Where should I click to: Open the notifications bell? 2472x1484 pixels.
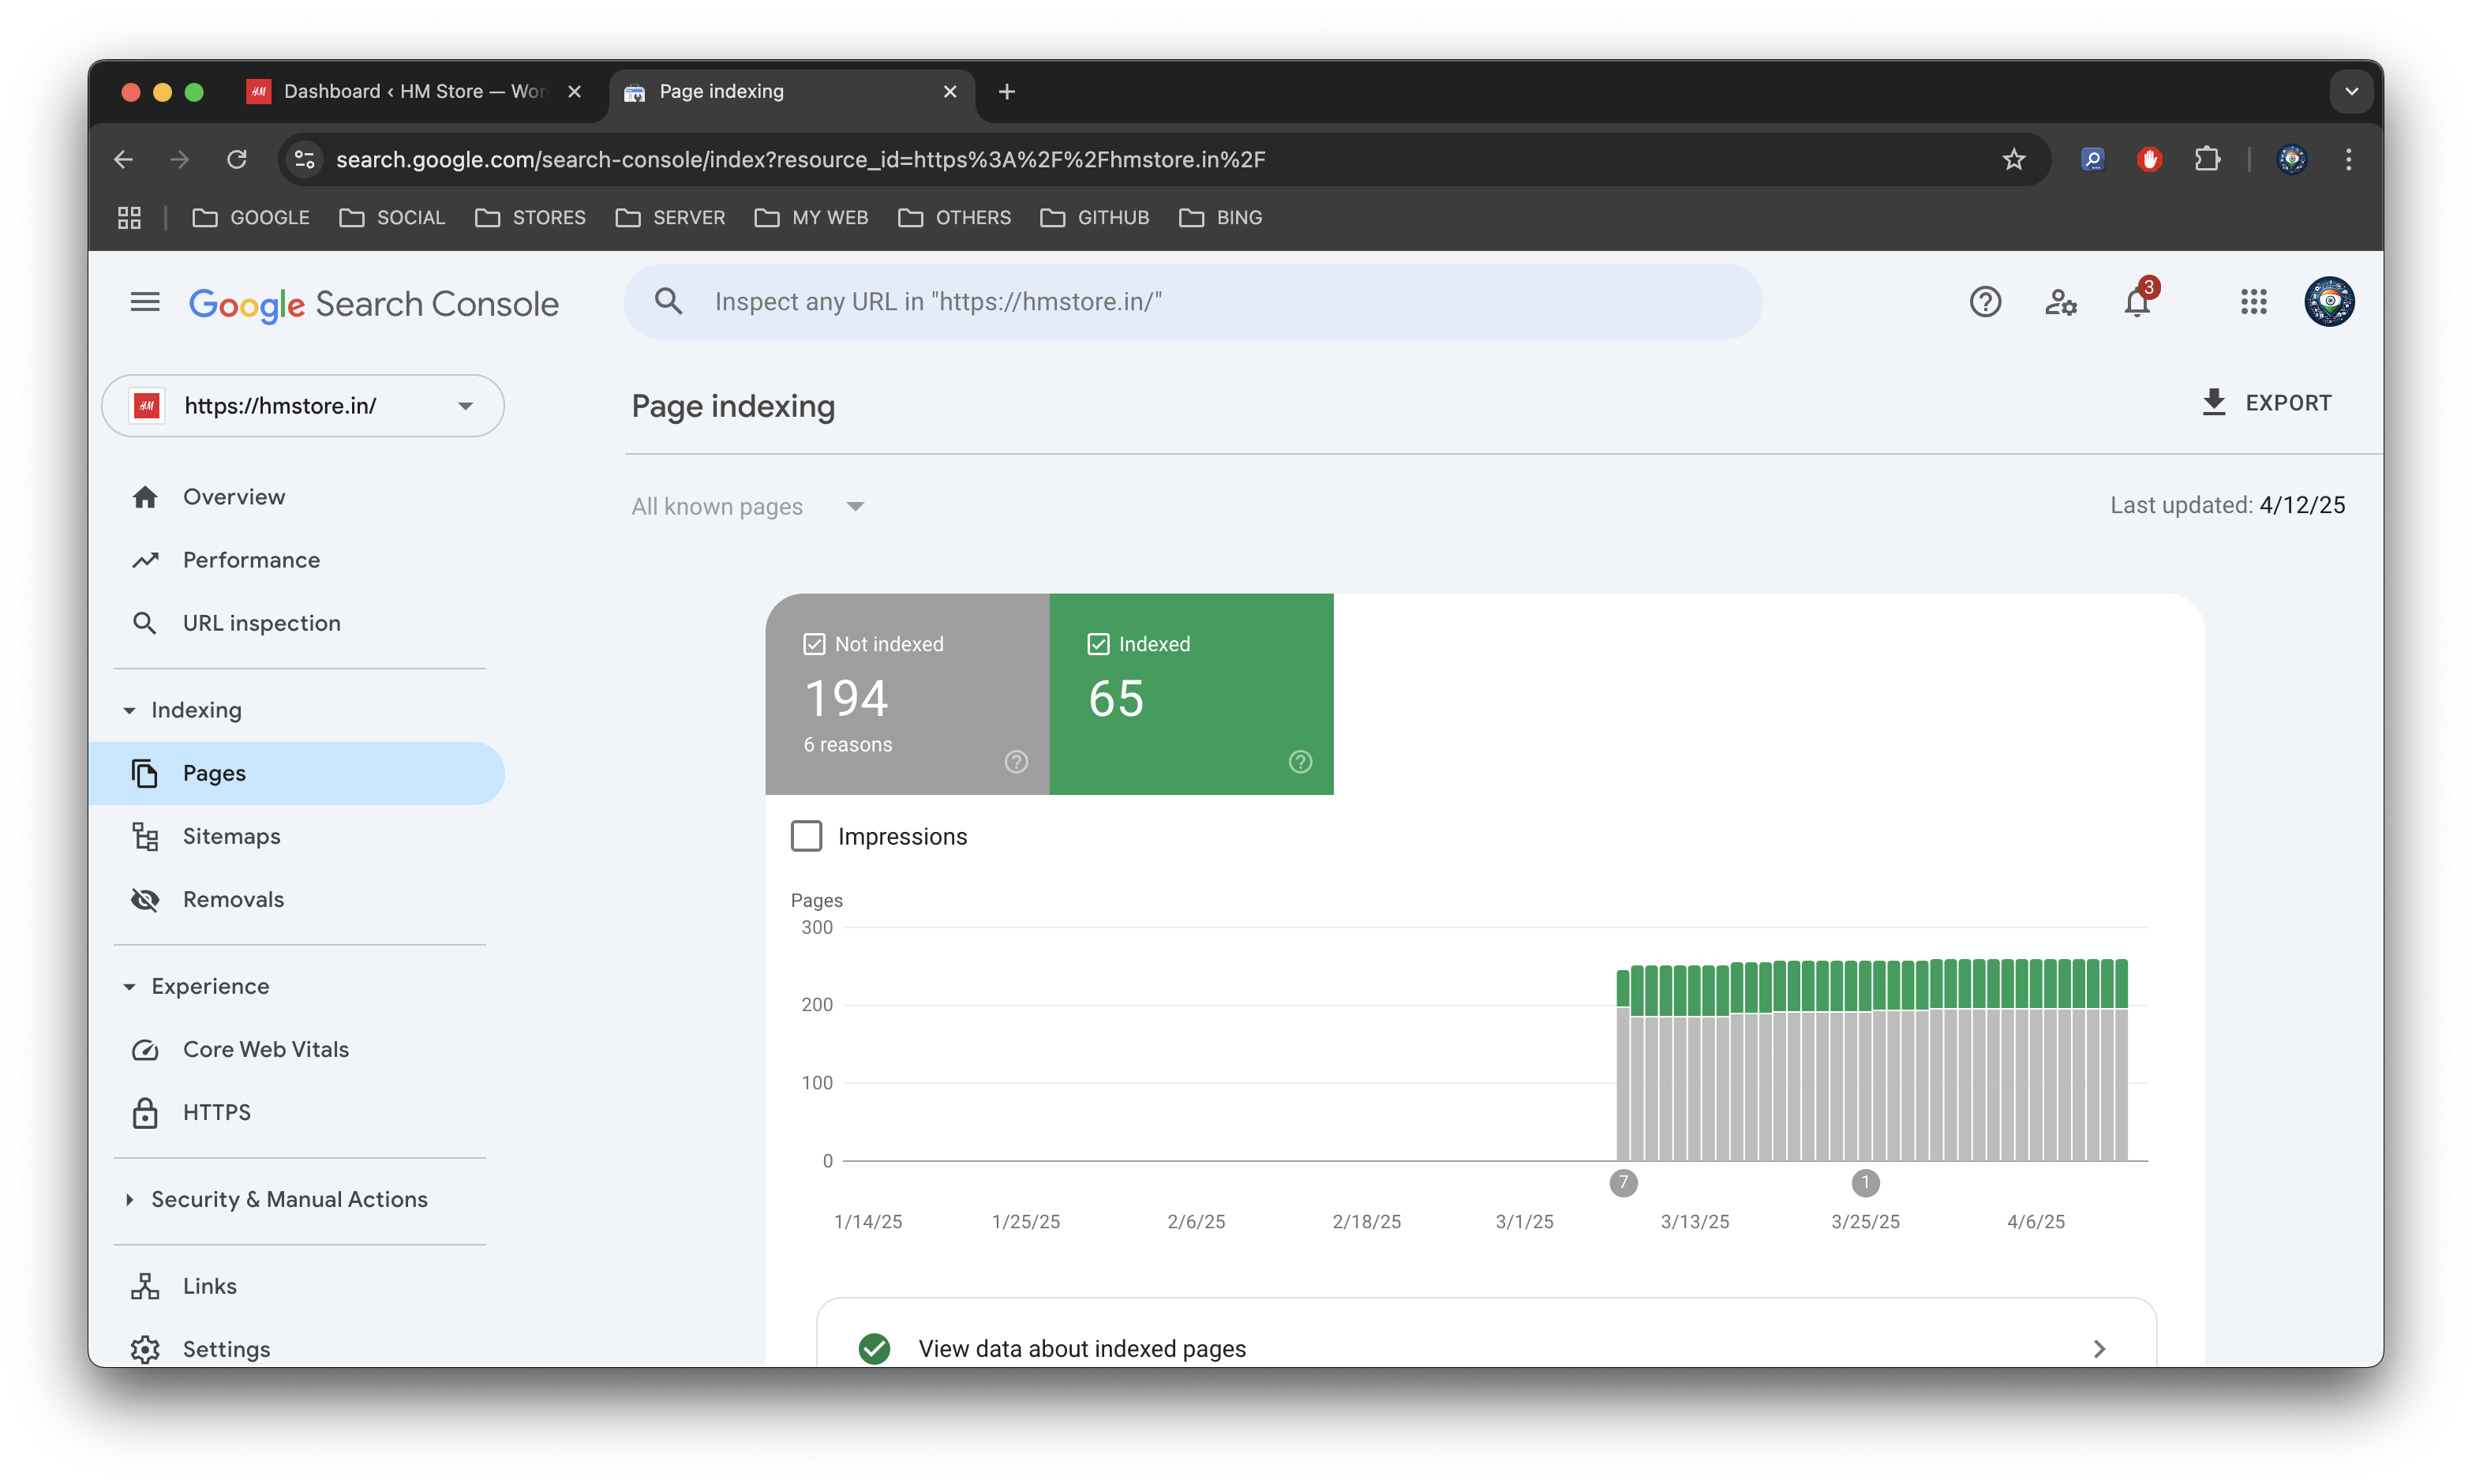click(x=2138, y=301)
